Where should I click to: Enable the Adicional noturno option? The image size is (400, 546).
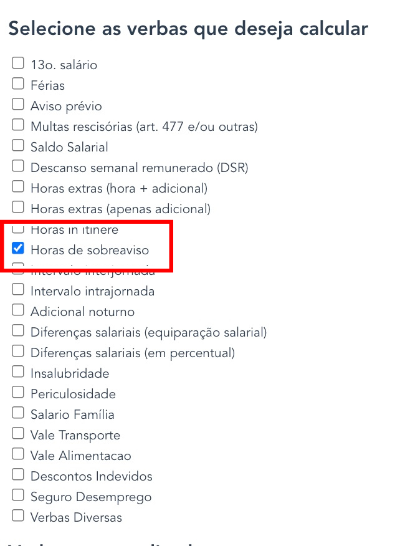tap(18, 310)
